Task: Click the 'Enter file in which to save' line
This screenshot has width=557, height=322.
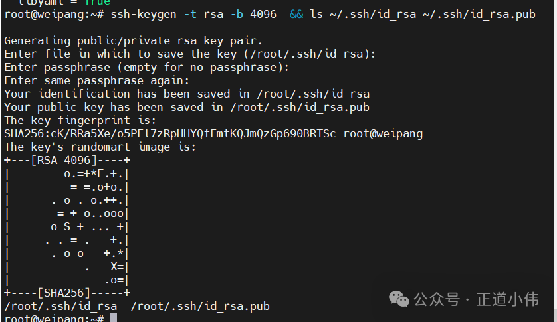Action: point(189,54)
